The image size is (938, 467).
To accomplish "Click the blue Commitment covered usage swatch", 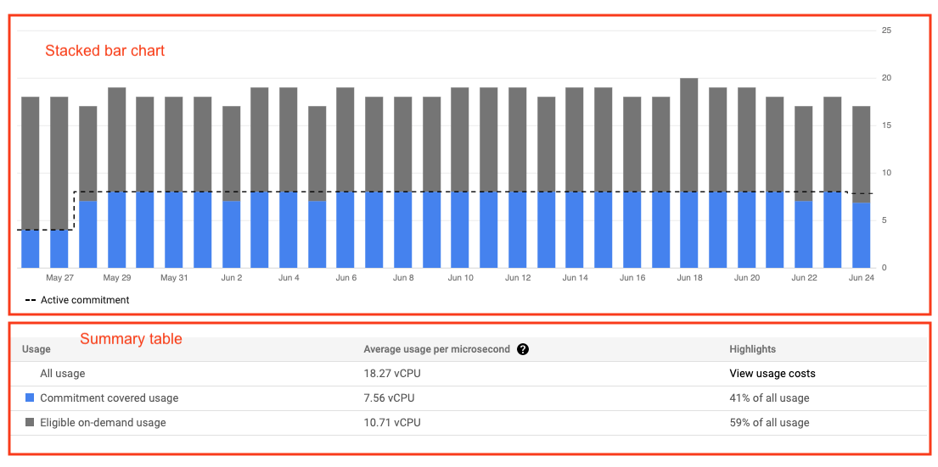I will click(x=31, y=398).
